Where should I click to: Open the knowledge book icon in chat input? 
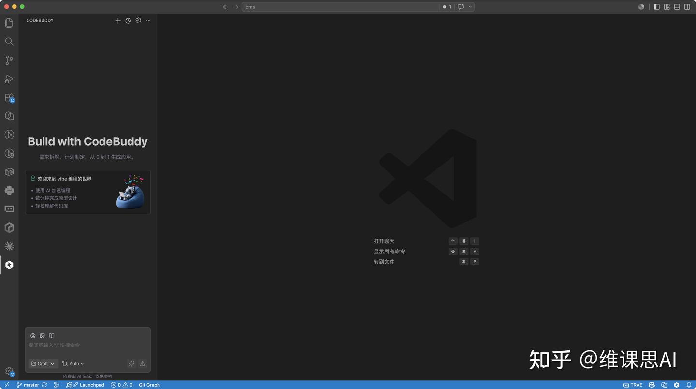tap(52, 336)
